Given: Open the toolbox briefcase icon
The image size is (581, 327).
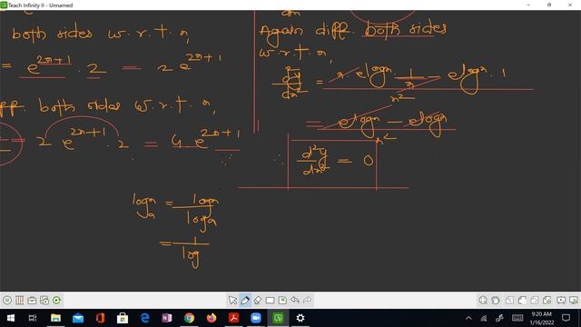Looking at the screenshot, I should coord(32,300).
